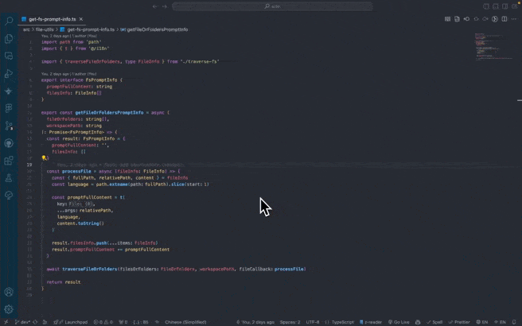Click the Go Live status item
This screenshot has height=326, width=522.
[x=399, y=322]
